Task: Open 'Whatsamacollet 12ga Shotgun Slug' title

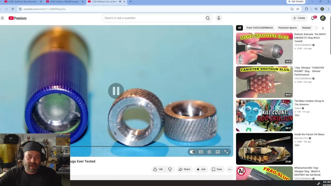Action: pyautogui.click(x=307, y=171)
